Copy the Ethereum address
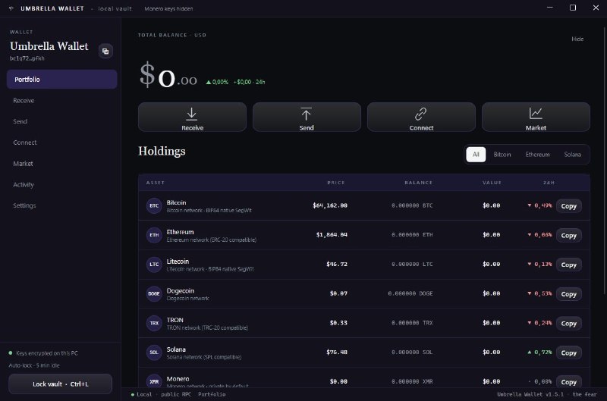Viewport: 607px width, 401px height. click(x=568, y=236)
